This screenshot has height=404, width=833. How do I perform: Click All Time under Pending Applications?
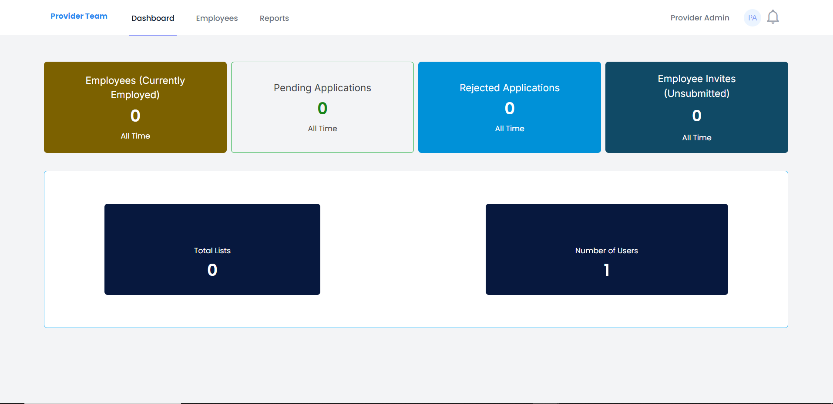click(322, 129)
